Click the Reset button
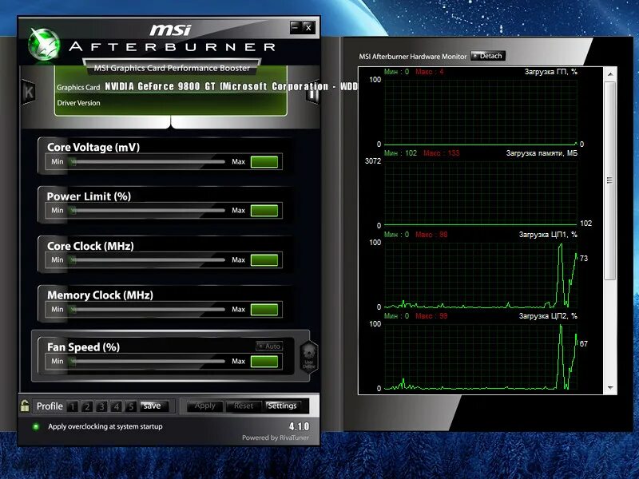Viewport: 639px width, 479px height. click(x=244, y=406)
